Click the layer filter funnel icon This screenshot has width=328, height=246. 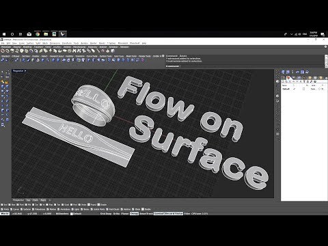pyautogui.click(x=304, y=81)
